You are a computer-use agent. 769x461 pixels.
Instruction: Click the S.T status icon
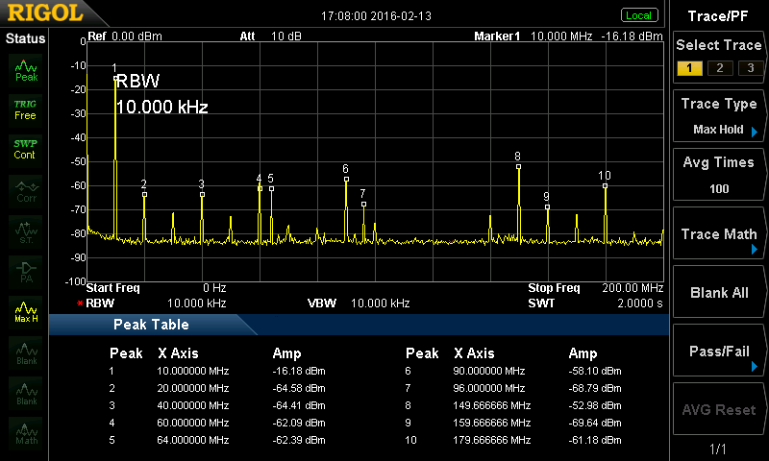26,230
